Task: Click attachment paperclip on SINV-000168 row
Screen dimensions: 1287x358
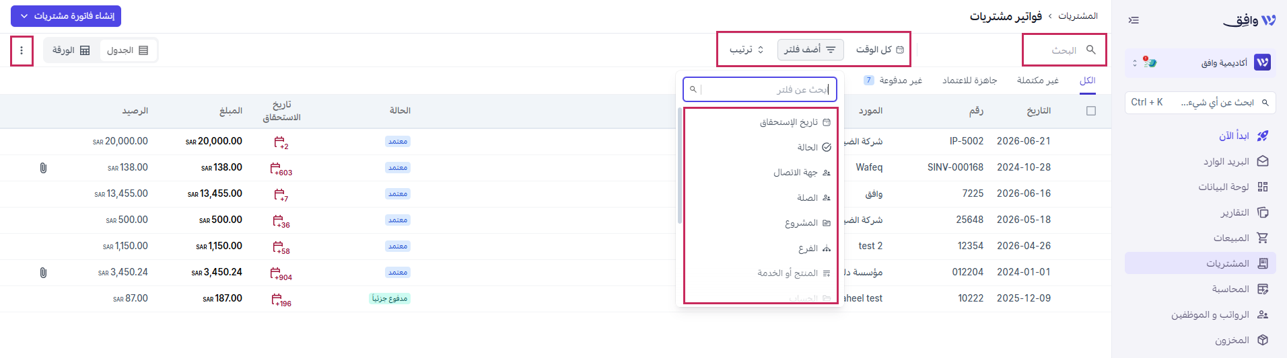Action: (43, 168)
